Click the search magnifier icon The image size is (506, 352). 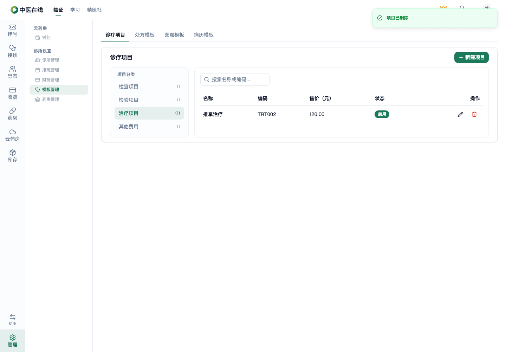tap(207, 79)
